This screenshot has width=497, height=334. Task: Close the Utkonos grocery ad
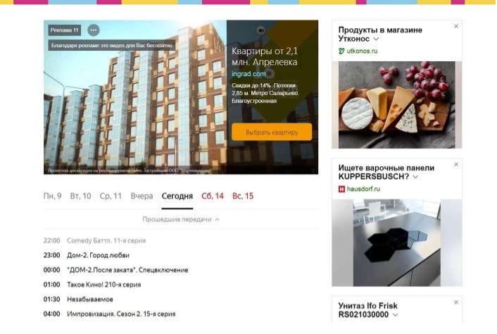point(455,26)
